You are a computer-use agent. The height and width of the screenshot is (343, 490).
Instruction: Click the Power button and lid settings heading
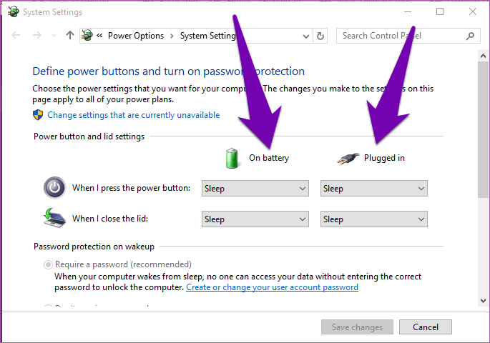pos(89,136)
